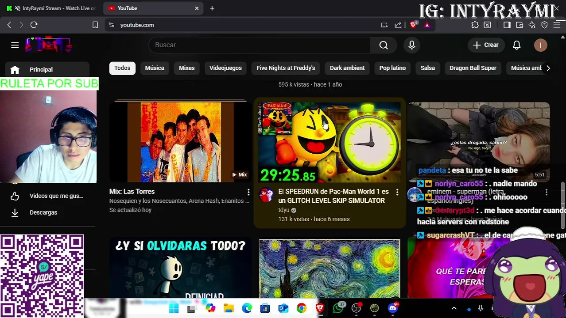
Task: Open the YouTube hamburger guide menu
Action: [x=15, y=45]
